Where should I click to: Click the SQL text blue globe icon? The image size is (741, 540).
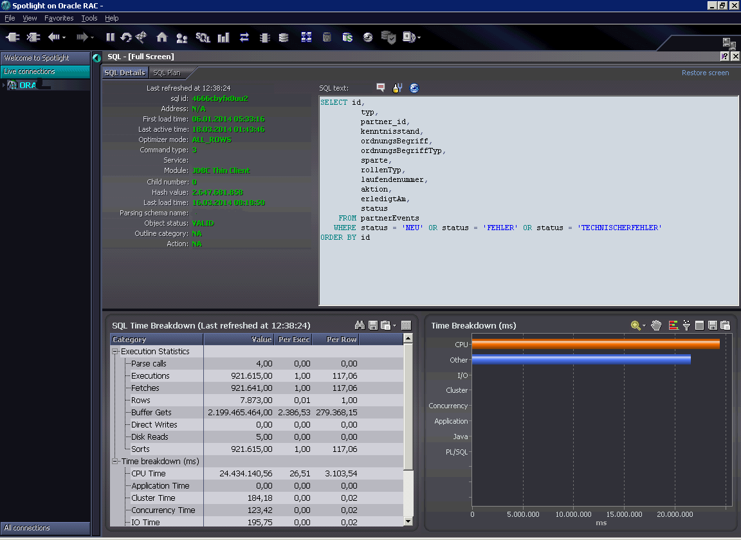[x=414, y=88]
